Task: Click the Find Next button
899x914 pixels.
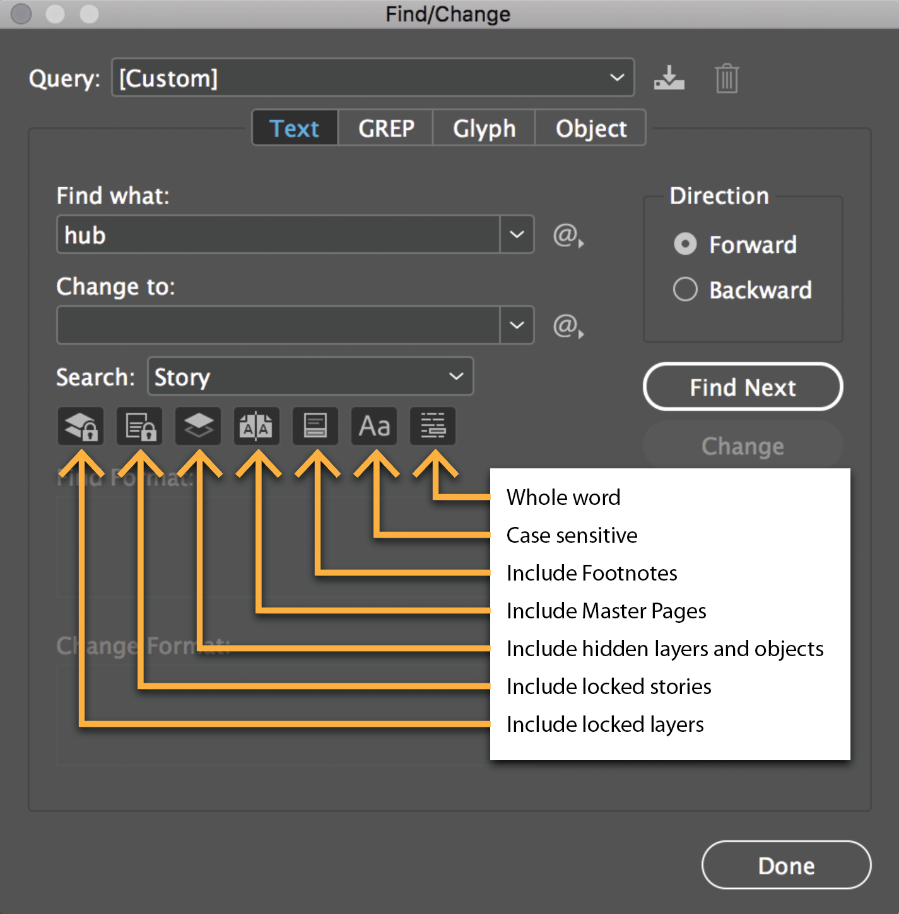Action: pos(743,386)
